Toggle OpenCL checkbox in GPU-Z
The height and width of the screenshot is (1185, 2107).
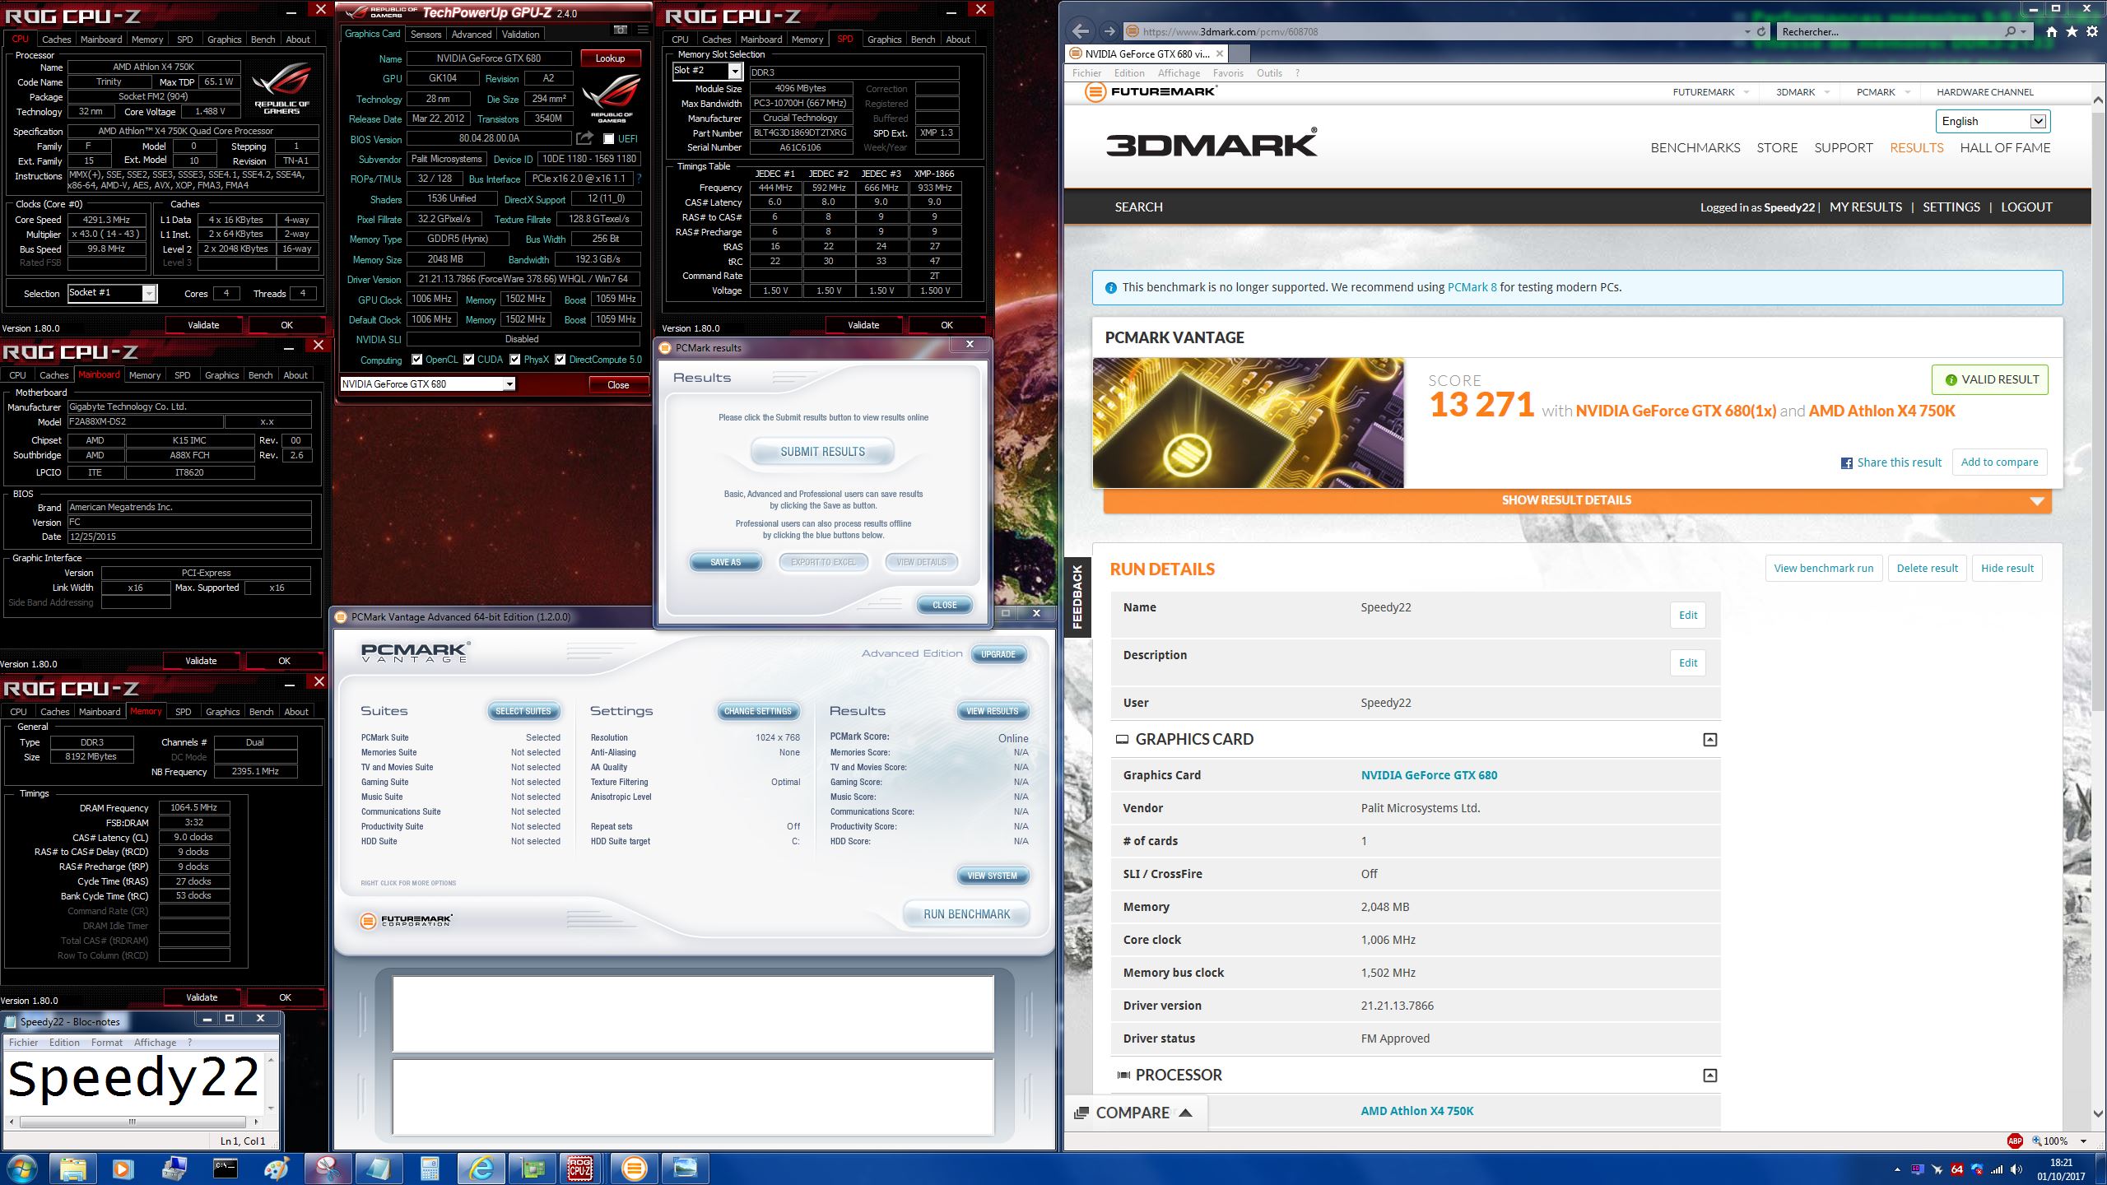417,360
